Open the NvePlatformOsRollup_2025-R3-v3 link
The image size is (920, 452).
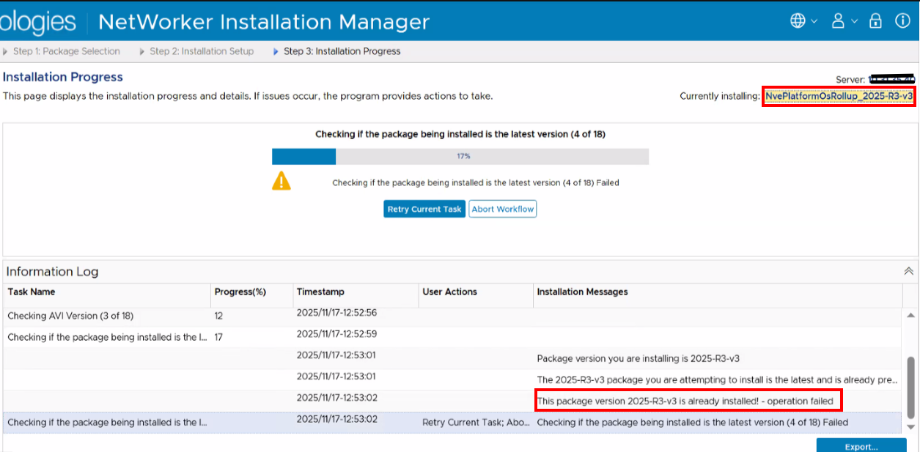pyautogui.click(x=838, y=95)
